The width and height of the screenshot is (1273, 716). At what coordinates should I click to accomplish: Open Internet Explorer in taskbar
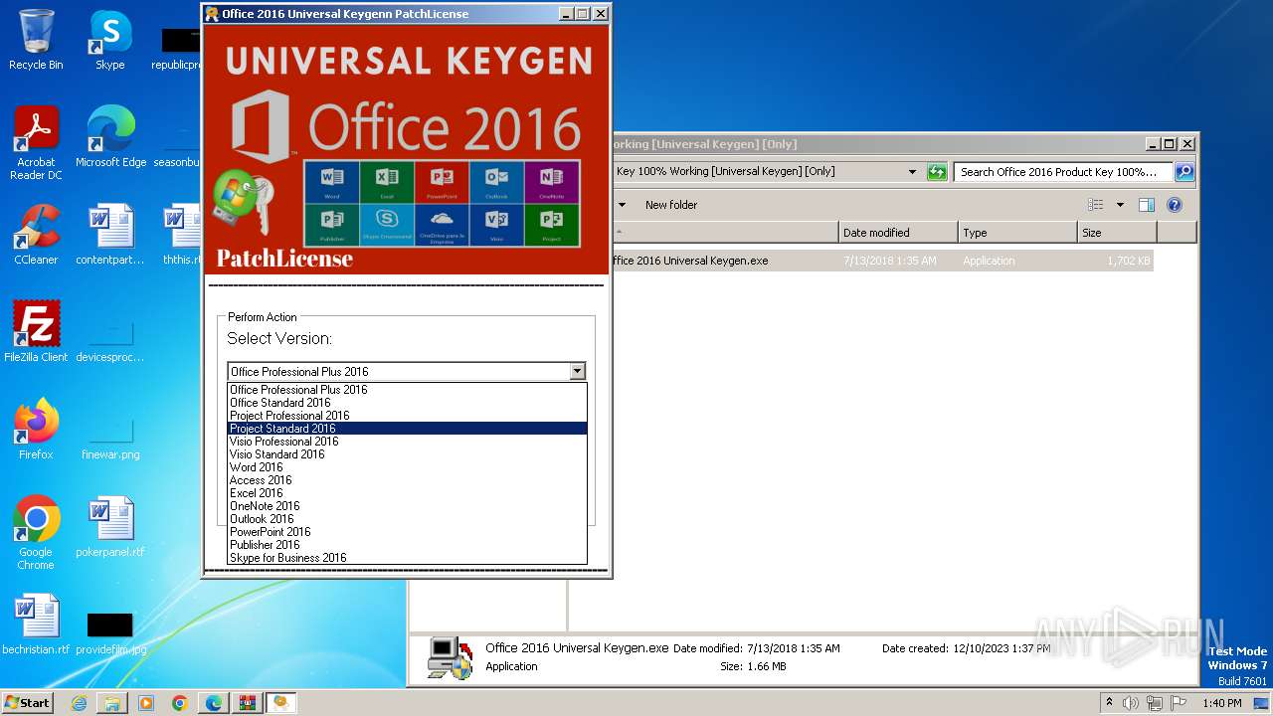[79, 703]
